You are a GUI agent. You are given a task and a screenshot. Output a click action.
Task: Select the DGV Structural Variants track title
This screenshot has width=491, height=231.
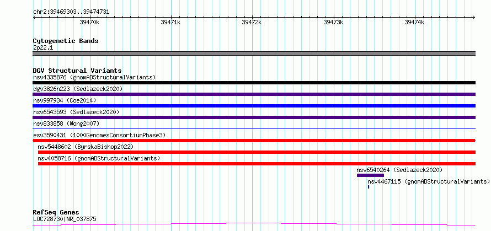click(x=77, y=71)
